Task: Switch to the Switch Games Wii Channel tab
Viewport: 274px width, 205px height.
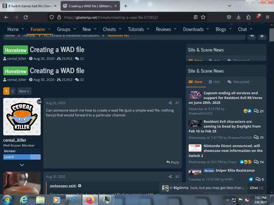Action: point(30,6)
